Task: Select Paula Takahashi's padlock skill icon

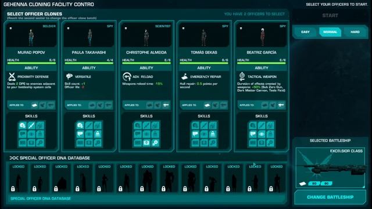Action: (98, 134)
